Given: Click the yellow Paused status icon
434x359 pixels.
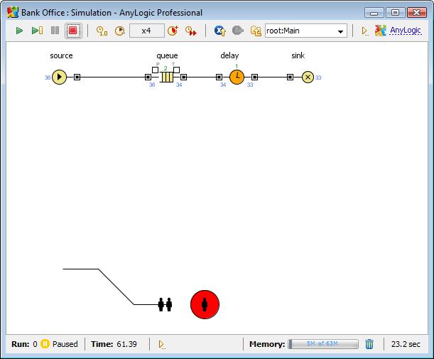Looking at the screenshot, I should point(45,344).
